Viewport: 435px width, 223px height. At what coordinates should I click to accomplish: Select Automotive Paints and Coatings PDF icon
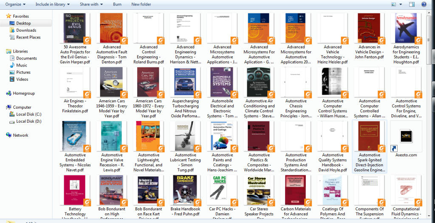(222, 137)
